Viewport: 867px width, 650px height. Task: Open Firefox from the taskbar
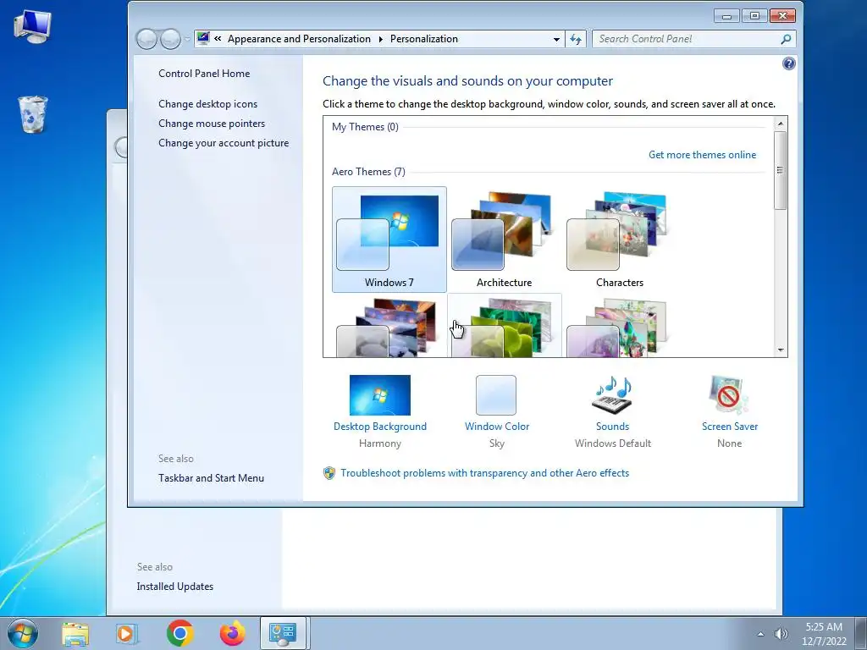[x=233, y=633]
